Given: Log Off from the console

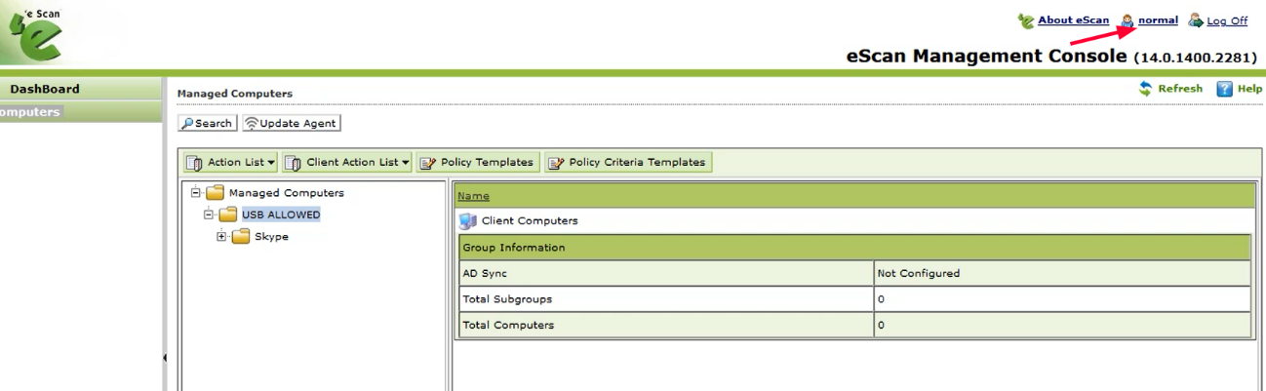Looking at the screenshot, I should point(1227,20).
